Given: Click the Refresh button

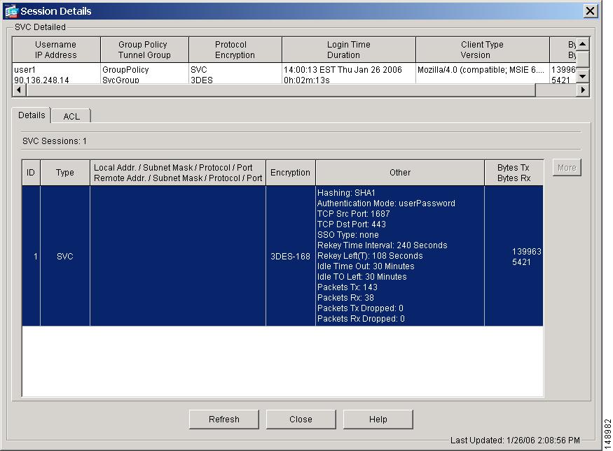Looking at the screenshot, I should pos(224,420).
